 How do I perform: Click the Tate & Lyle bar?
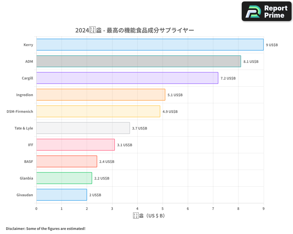[83, 128]
